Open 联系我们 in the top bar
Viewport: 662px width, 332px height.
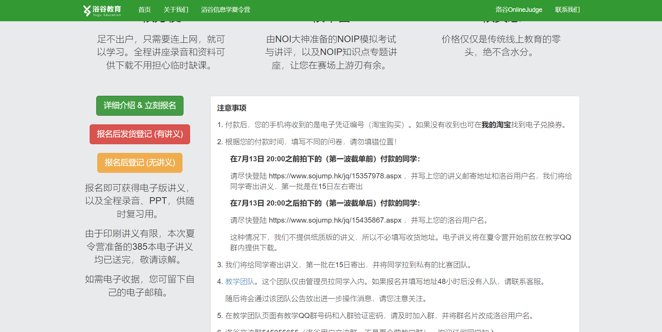click(x=567, y=10)
